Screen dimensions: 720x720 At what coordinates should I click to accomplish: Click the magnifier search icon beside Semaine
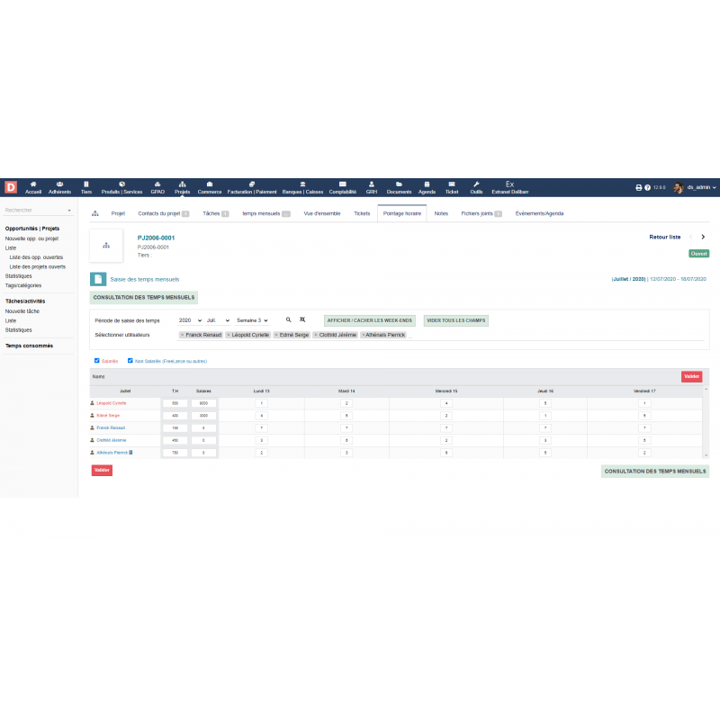point(289,320)
